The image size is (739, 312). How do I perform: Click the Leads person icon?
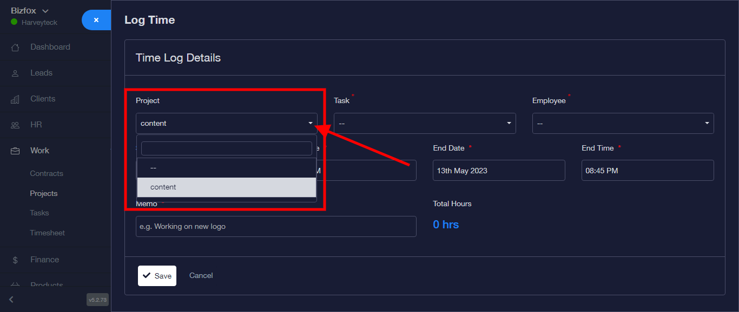(x=15, y=73)
